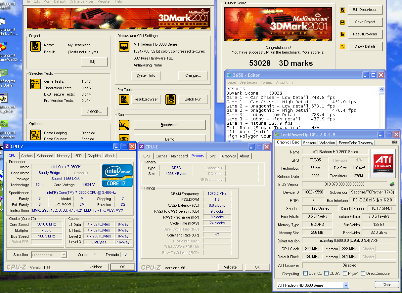Click the Close button in GPU-Z
The image size is (402, 293).
click(x=387, y=285)
